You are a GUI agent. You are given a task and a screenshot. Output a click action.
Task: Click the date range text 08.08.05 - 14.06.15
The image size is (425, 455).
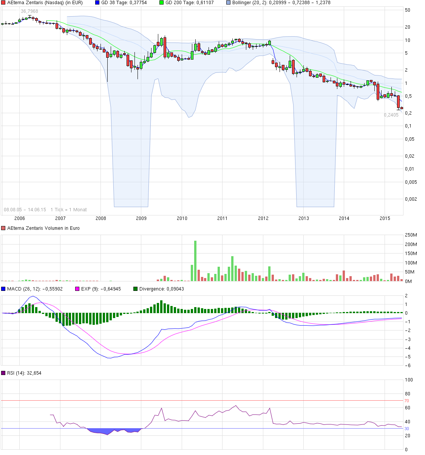[25, 210]
